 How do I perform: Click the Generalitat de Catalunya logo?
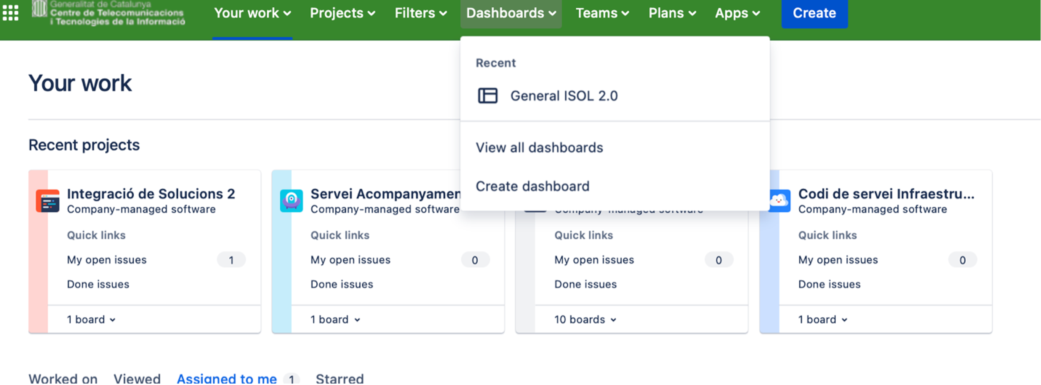109,13
